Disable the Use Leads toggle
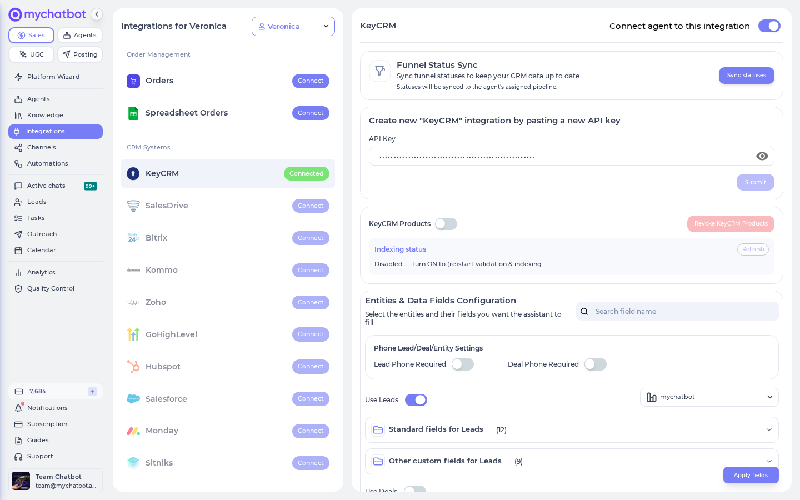Viewport: 800px width, 500px height. 416,400
